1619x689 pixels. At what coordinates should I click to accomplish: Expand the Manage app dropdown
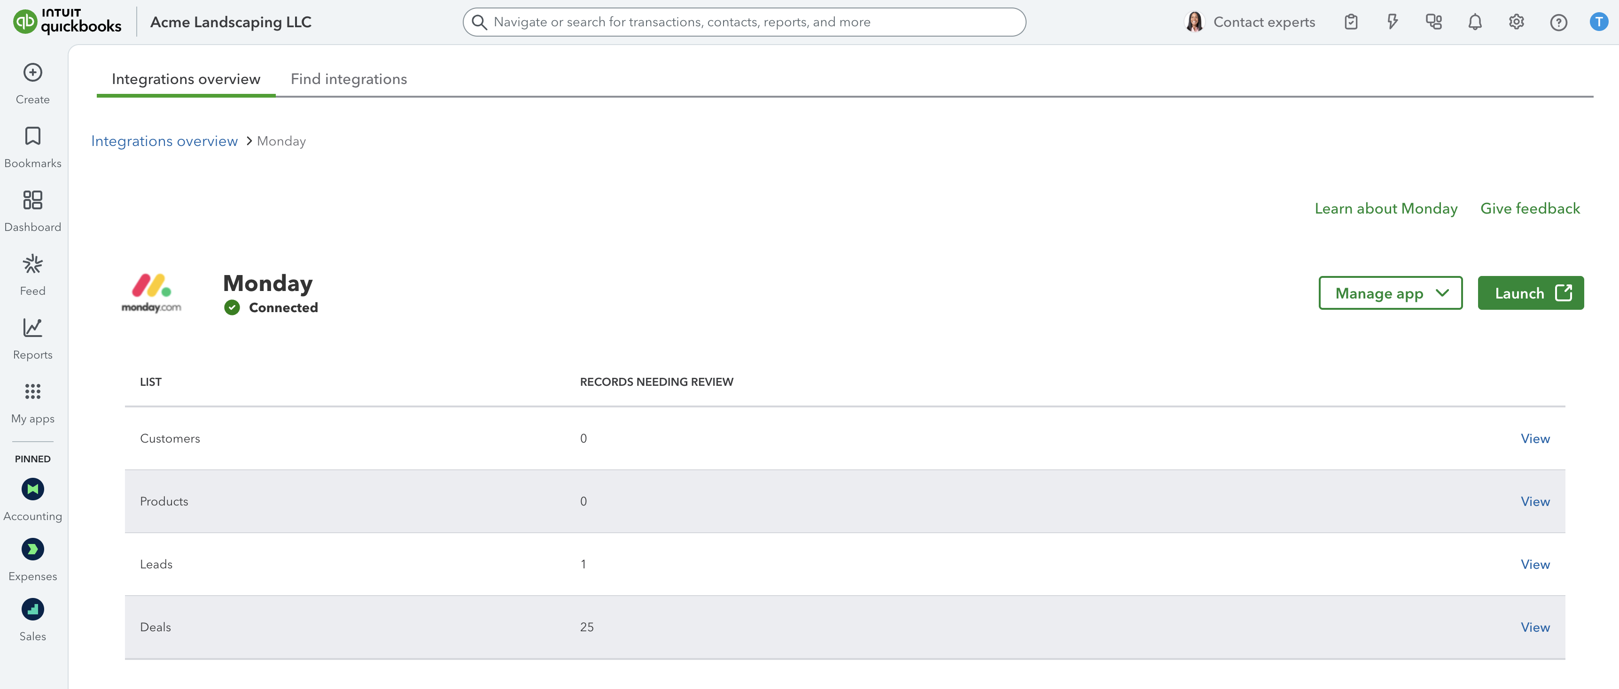1390,293
